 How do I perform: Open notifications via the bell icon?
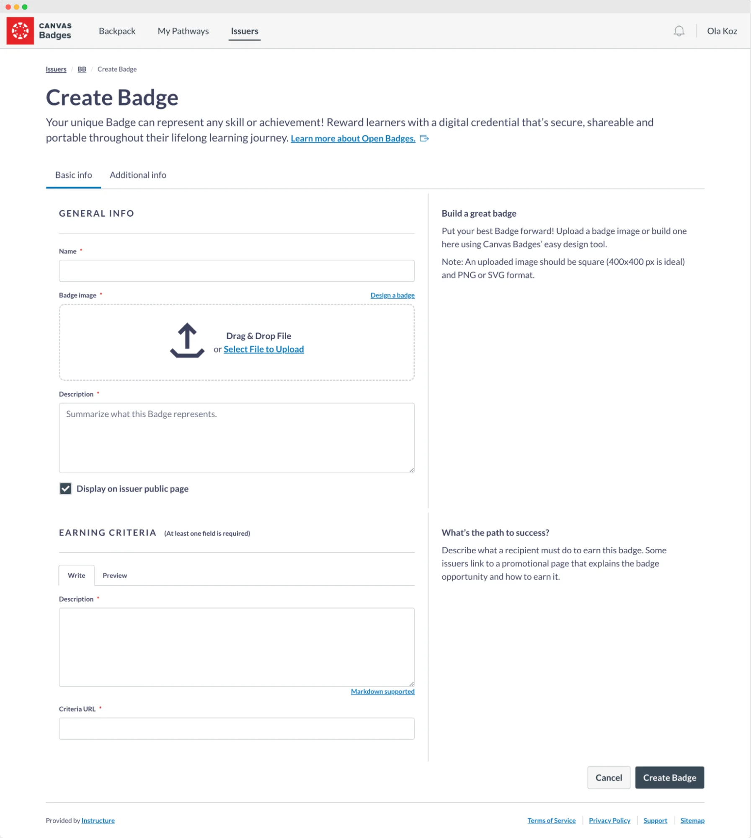pyautogui.click(x=679, y=31)
